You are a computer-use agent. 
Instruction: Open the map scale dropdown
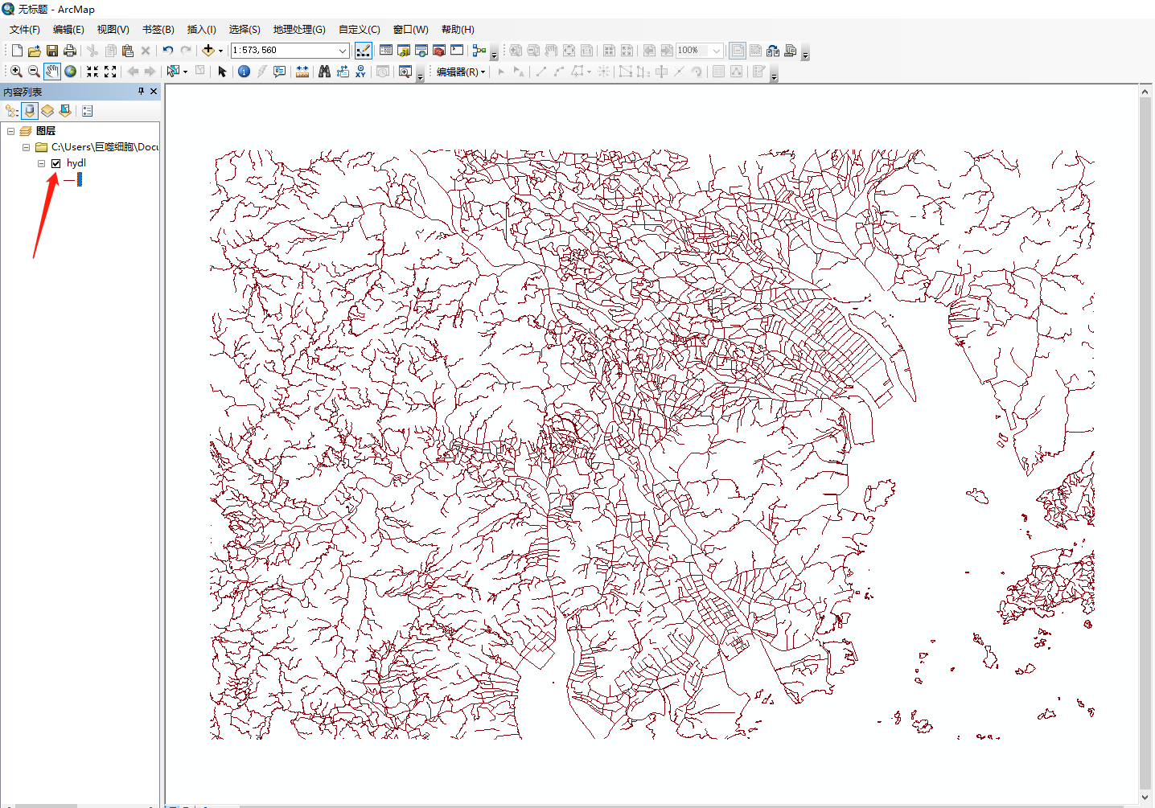click(x=341, y=50)
